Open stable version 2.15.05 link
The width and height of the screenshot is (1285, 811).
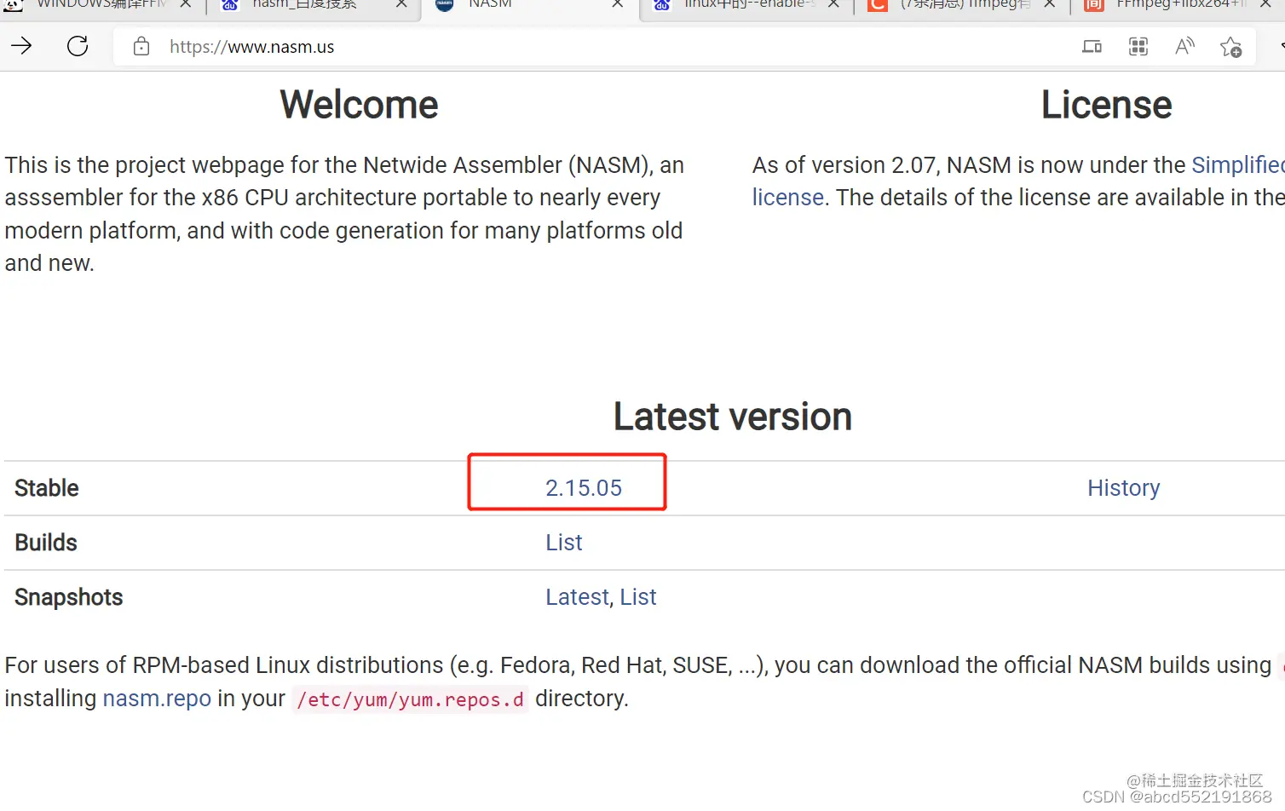click(x=584, y=488)
